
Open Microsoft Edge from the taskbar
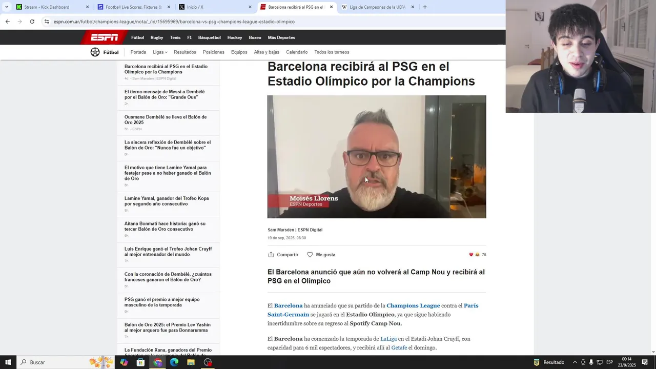click(x=174, y=362)
